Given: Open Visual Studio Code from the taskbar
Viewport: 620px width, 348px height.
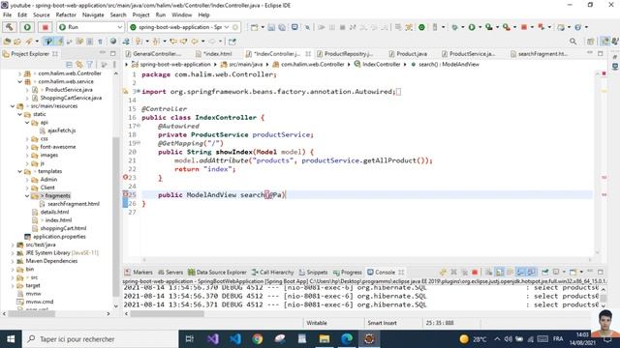Looking at the screenshot, I should pyautogui.click(x=235, y=339).
